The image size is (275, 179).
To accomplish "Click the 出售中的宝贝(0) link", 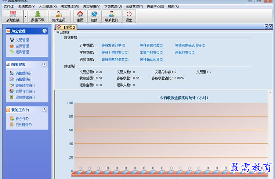I will pyautogui.click(x=152, y=53).
